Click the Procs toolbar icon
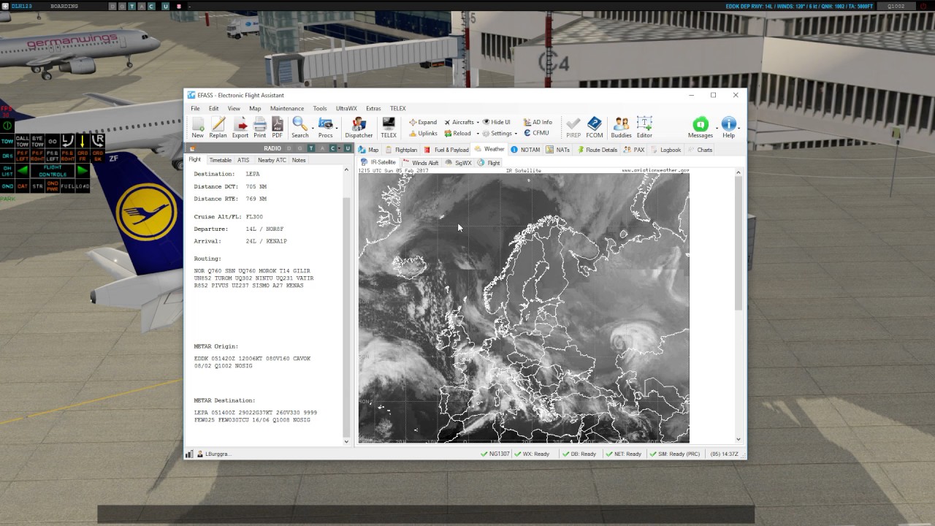This screenshot has height=526, width=935. tap(325, 123)
